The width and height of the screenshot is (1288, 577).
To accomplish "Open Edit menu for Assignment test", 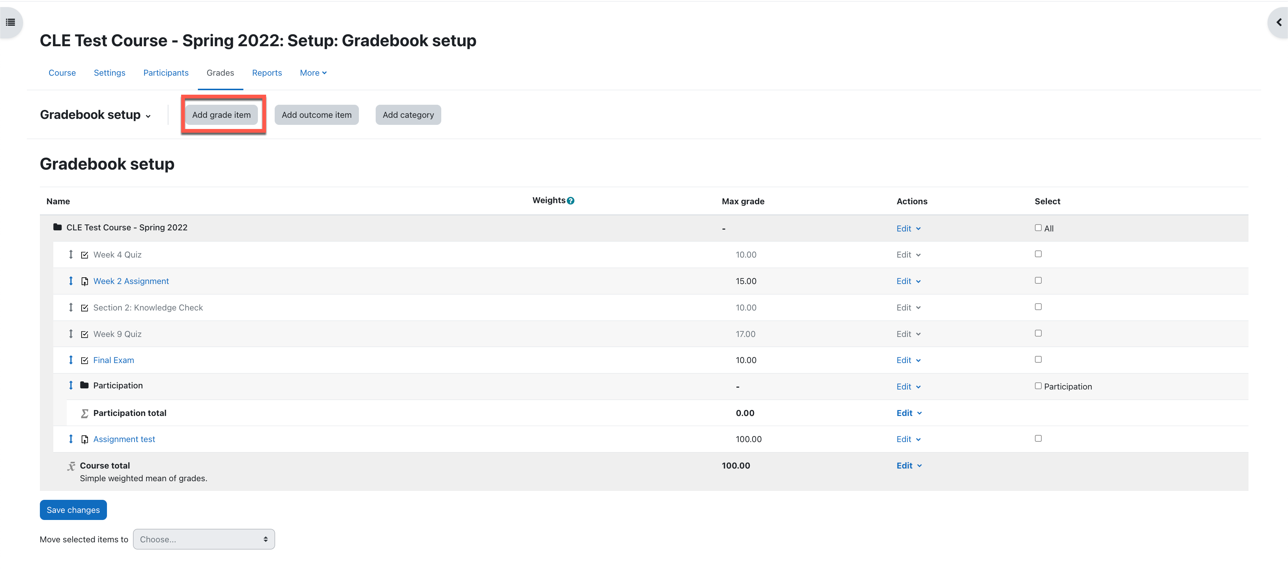I will click(x=909, y=439).
